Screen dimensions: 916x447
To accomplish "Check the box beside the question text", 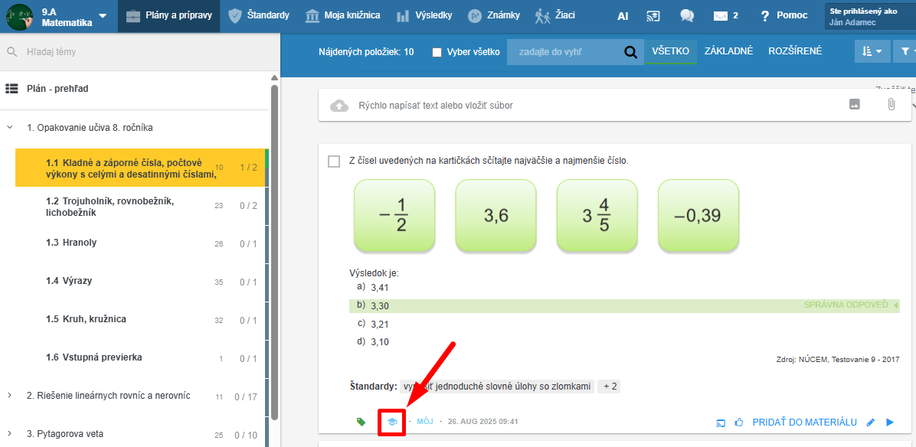I will click(334, 161).
